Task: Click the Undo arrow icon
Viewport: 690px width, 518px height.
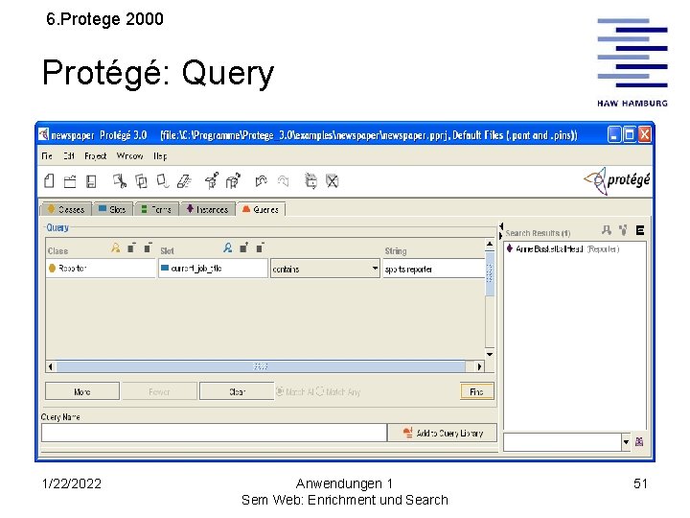Action: 261,181
